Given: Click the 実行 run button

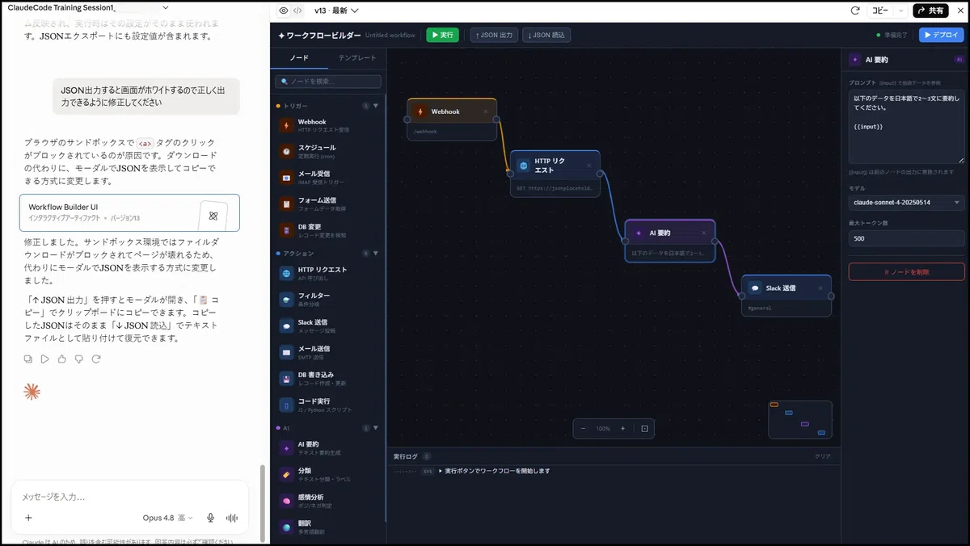Looking at the screenshot, I should pos(442,36).
